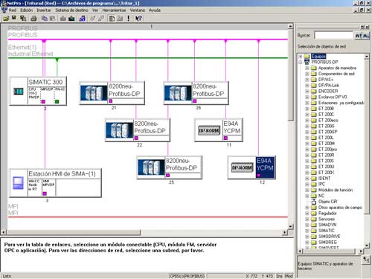The image size is (372, 279).
Task: Select the SIMATIC 300 station icon
Action: click(19, 92)
